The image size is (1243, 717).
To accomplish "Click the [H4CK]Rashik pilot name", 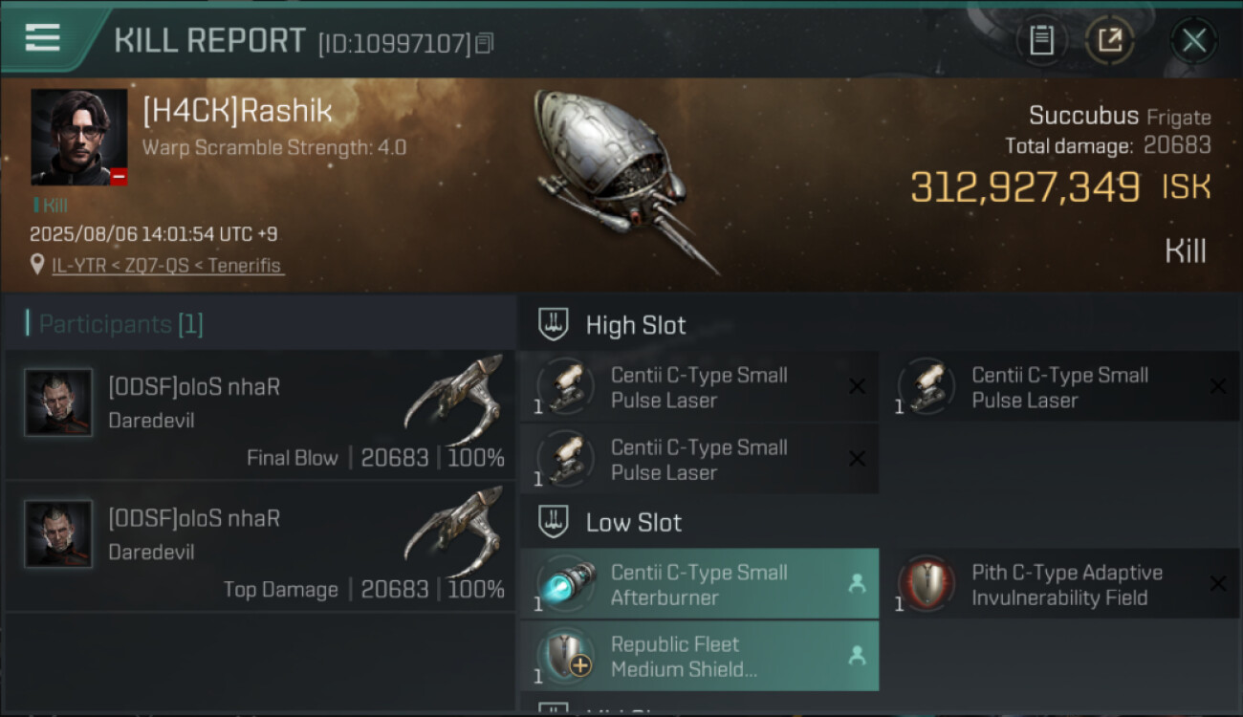I will point(237,112).
